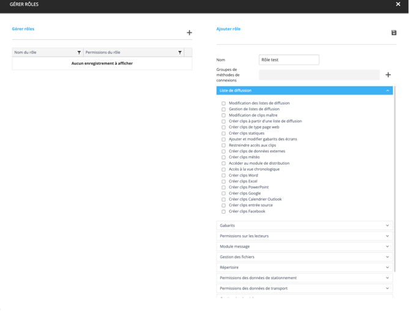Check Créer clips Facebook
The width and height of the screenshot is (410, 311).
point(223,212)
